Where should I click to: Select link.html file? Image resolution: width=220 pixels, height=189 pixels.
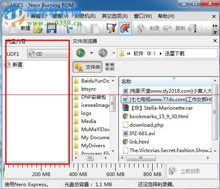136,142
